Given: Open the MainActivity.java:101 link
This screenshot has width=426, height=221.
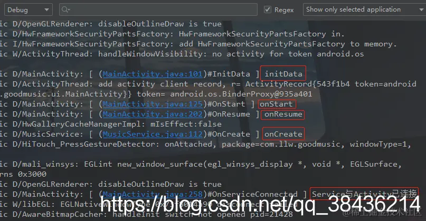Looking at the screenshot, I should (153, 74).
